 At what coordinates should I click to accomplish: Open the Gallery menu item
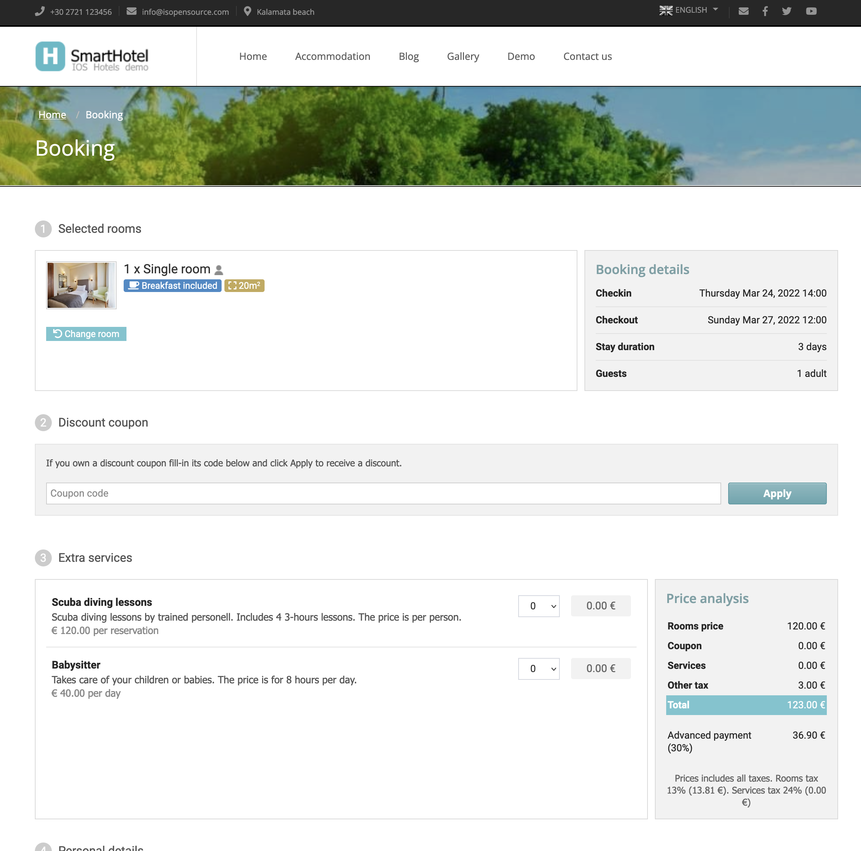coord(463,56)
